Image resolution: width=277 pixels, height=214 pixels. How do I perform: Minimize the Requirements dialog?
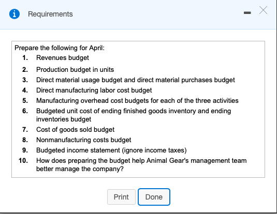point(247,13)
